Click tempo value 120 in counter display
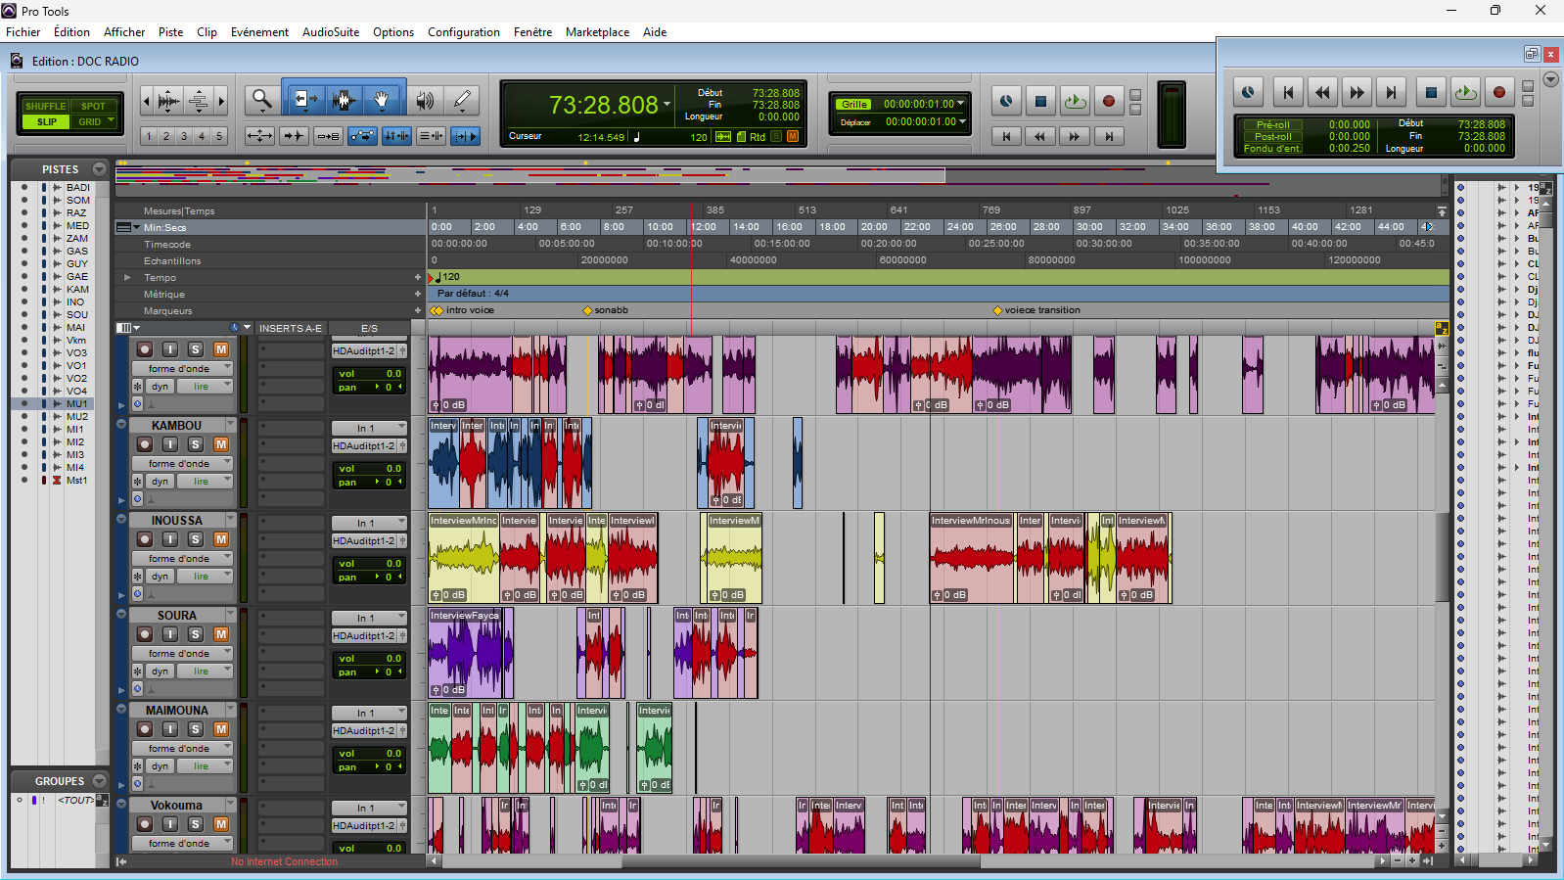The image size is (1564, 880). [699, 137]
